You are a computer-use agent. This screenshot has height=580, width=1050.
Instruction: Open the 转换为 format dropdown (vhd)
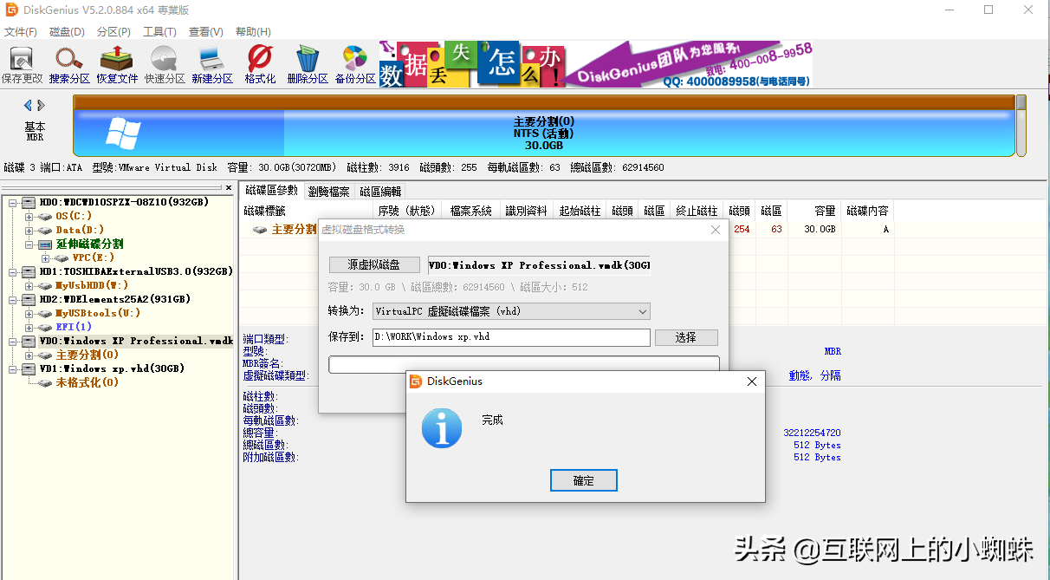(511, 311)
